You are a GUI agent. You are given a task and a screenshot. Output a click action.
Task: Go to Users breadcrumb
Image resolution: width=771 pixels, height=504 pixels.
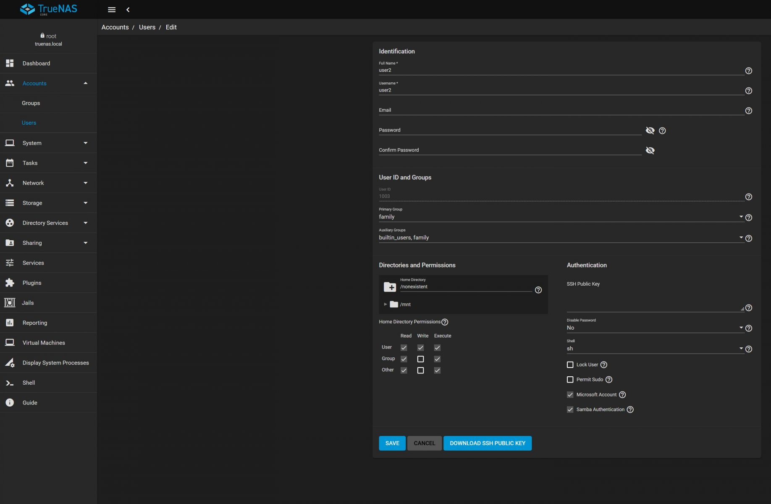pos(147,27)
